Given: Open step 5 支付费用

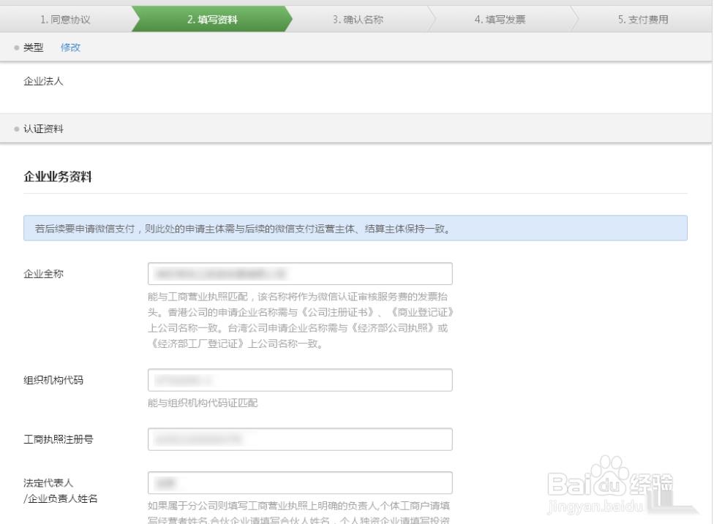Looking at the screenshot, I should [643, 20].
